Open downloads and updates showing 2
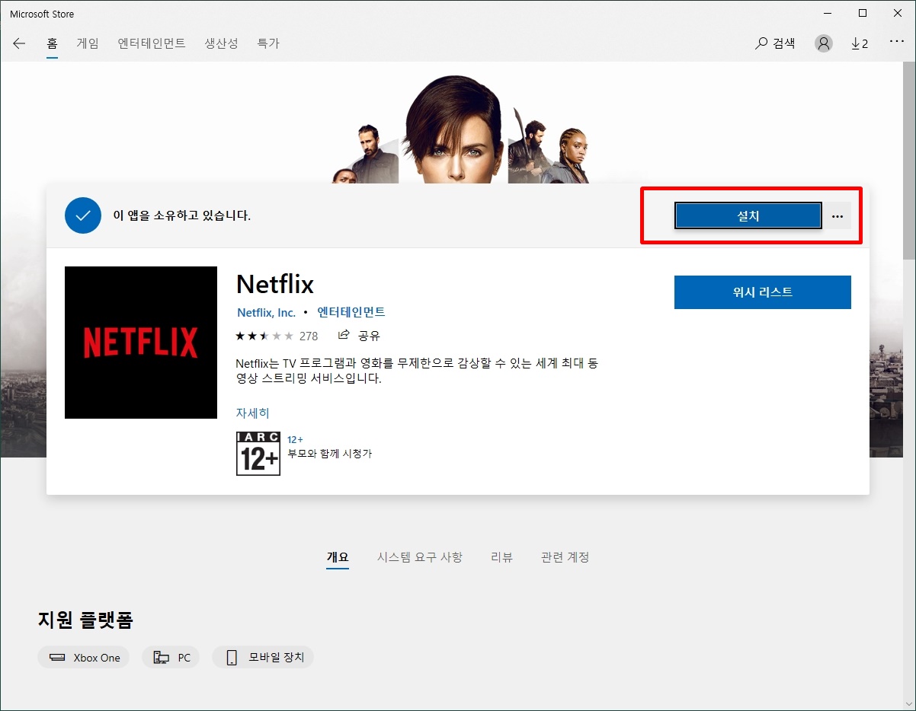The height and width of the screenshot is (711, 916). (x=860, y=43)
